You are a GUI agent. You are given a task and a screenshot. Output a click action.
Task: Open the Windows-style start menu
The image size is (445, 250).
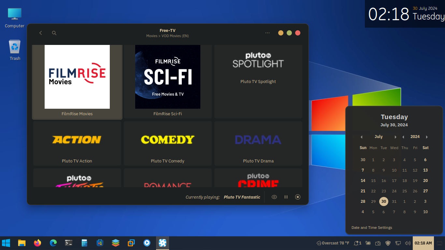(x=6, y=243)
